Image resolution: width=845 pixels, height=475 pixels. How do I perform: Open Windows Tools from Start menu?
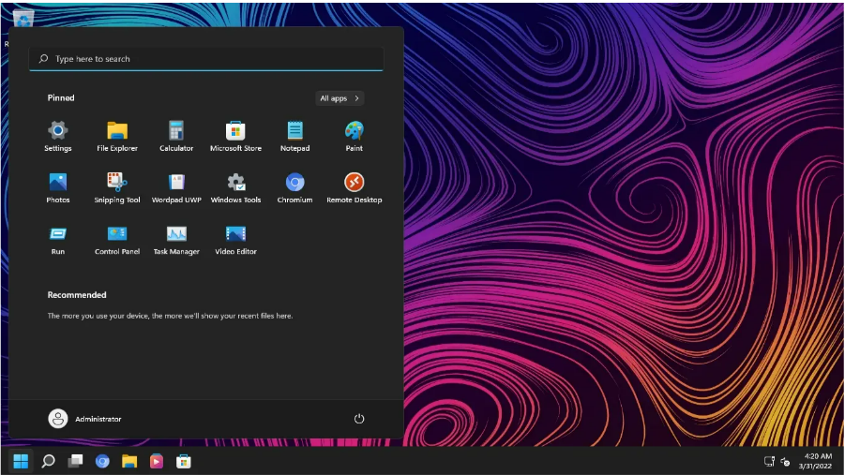click(x=235, y=188)
